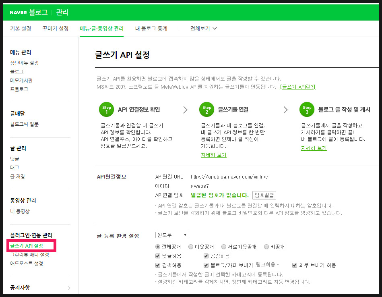This screenshot has width=382, height=297.
Task: Toggle the 블로그/카페 보내기 checkbox
Action: (206, 265)
